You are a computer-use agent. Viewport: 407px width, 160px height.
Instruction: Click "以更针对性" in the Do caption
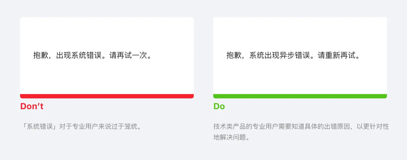[373, 126]
